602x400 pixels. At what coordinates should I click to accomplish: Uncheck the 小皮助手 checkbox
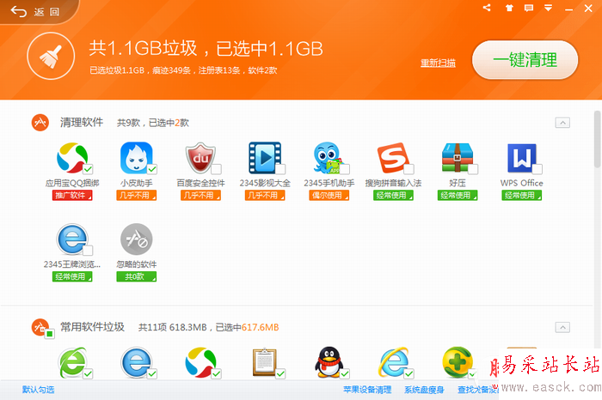coord(152,168)
